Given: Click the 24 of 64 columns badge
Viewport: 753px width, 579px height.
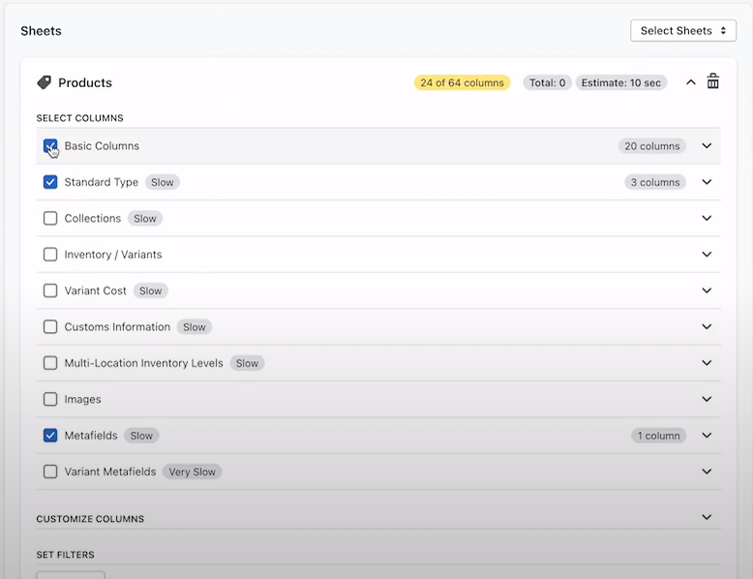Looking at the screenshot, I should click(462, 82).
